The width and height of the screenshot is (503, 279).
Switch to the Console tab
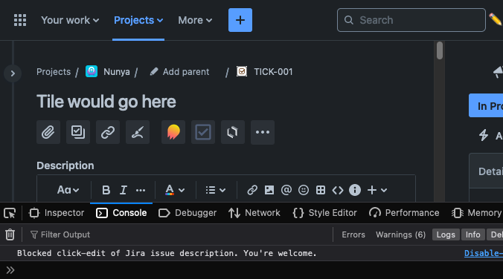tap(121, 213)
